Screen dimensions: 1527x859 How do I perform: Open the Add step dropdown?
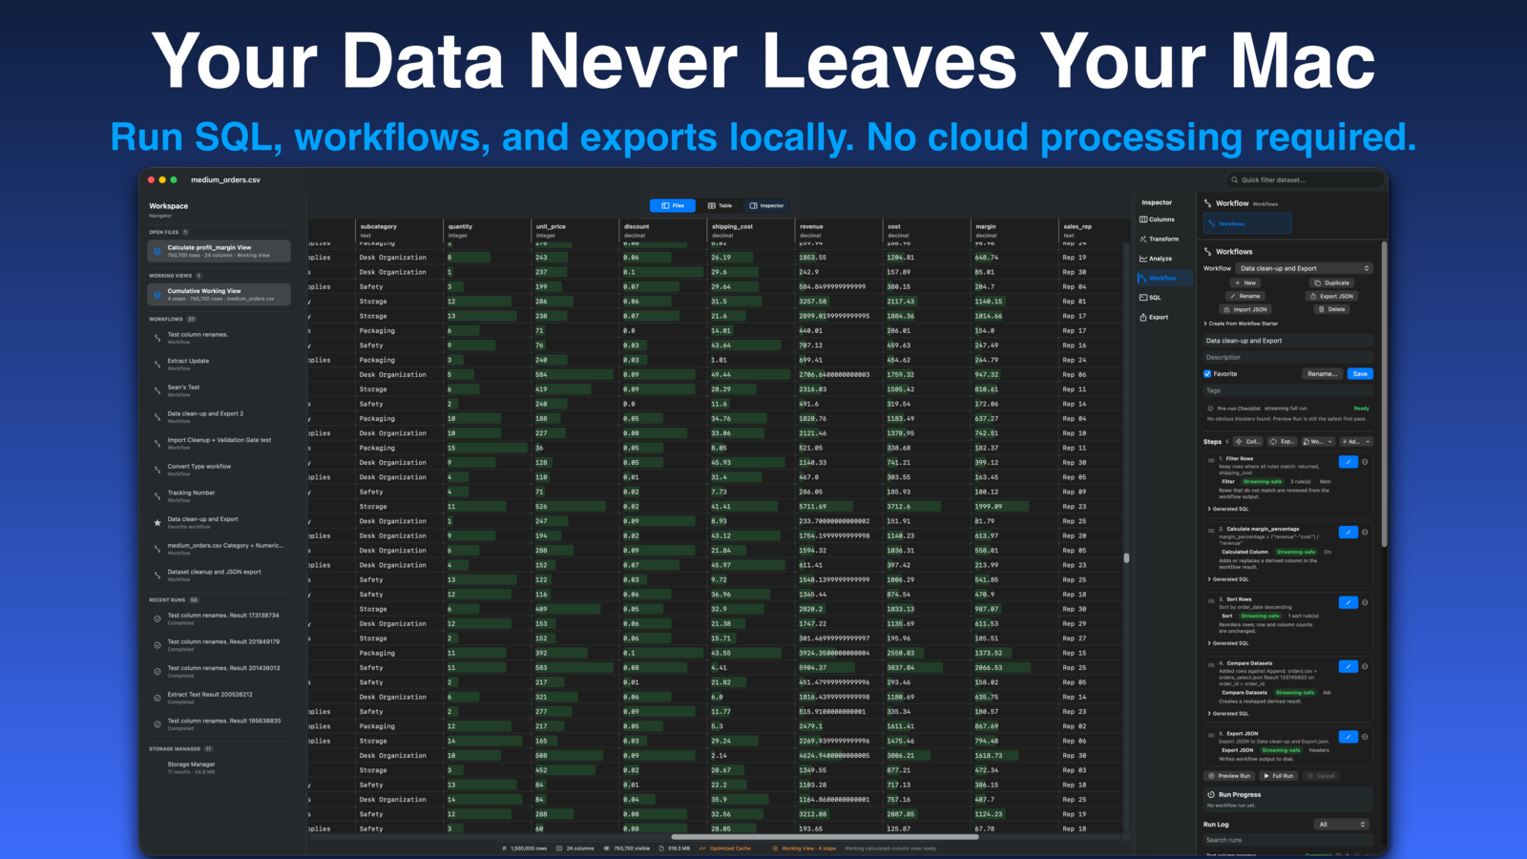click(1355, 442)
